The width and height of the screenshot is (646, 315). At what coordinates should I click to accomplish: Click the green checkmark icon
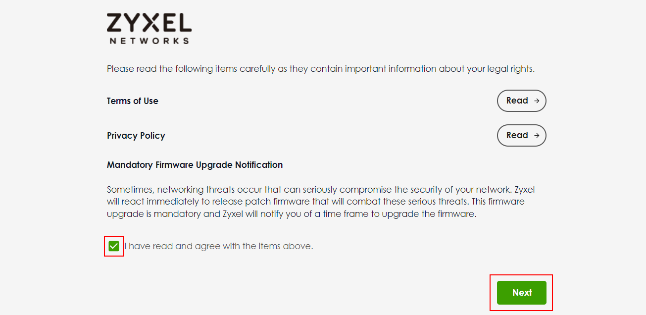click(114, 246)
